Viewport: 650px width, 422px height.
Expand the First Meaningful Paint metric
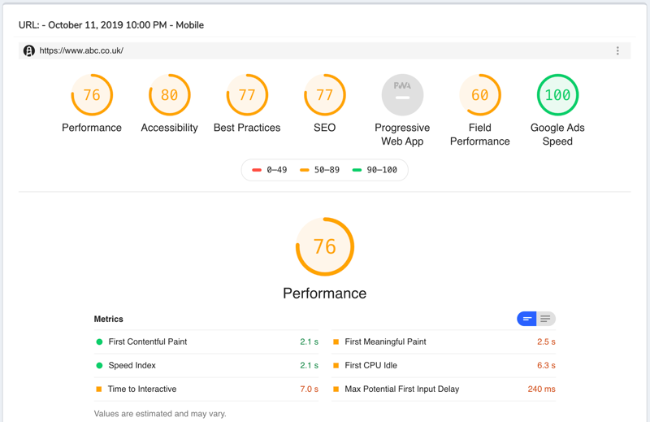tap(444, 342)
